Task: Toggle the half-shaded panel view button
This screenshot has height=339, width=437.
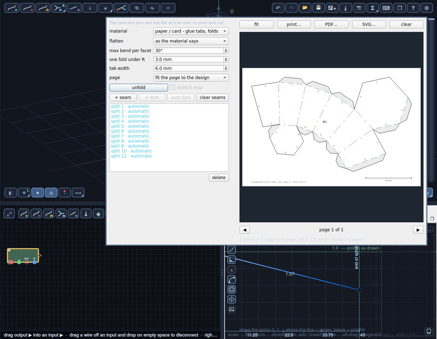Action: [11, 193]
